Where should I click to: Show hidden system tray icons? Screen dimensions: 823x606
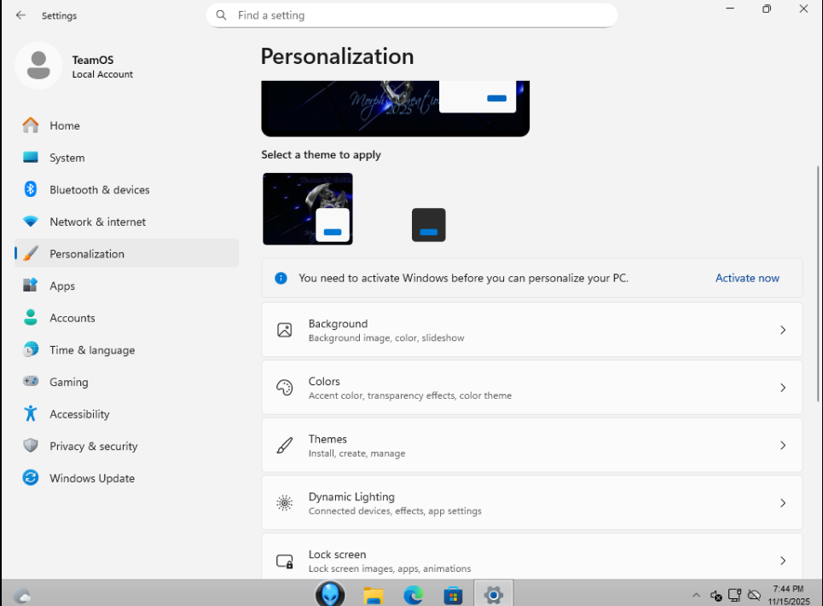(x=696, y=595)
